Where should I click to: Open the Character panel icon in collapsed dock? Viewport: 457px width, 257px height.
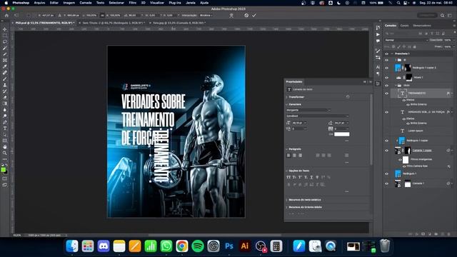point(378,67)
